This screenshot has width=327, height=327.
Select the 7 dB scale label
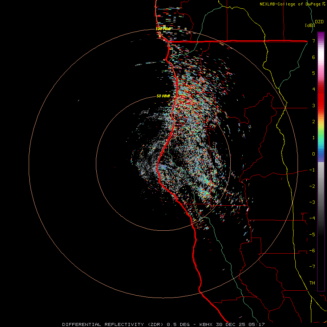[314, 41]
